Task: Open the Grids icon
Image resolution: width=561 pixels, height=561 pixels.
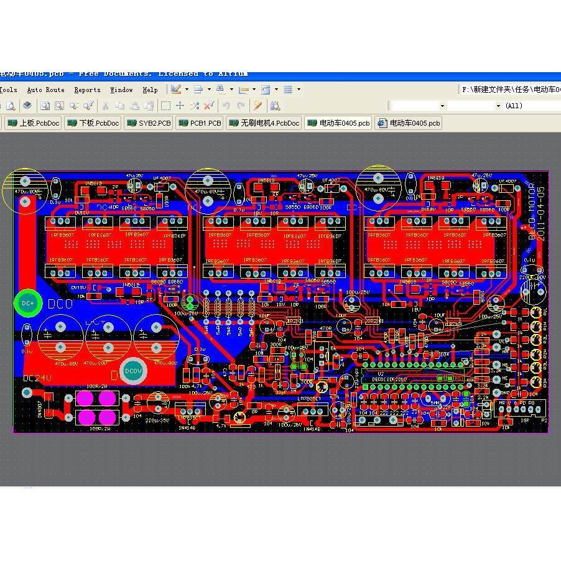Action: [288, 90]
